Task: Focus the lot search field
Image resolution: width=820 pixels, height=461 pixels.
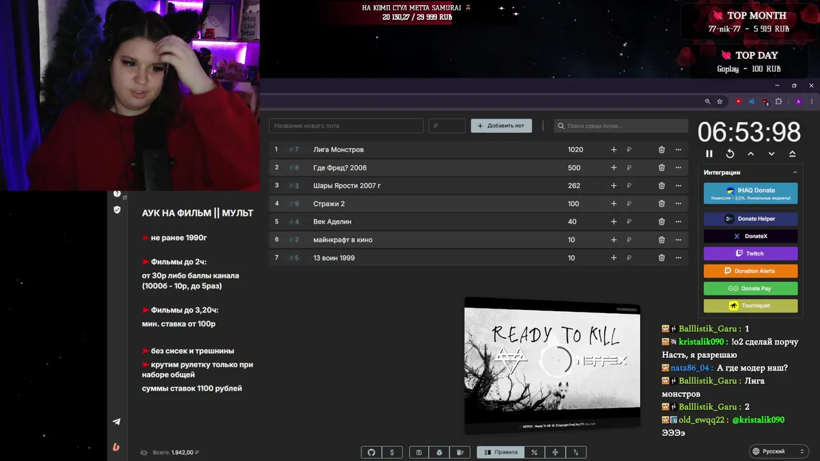Action: pos(620,125)
